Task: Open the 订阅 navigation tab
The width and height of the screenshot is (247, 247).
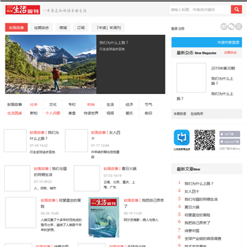Action: [81, 27]
